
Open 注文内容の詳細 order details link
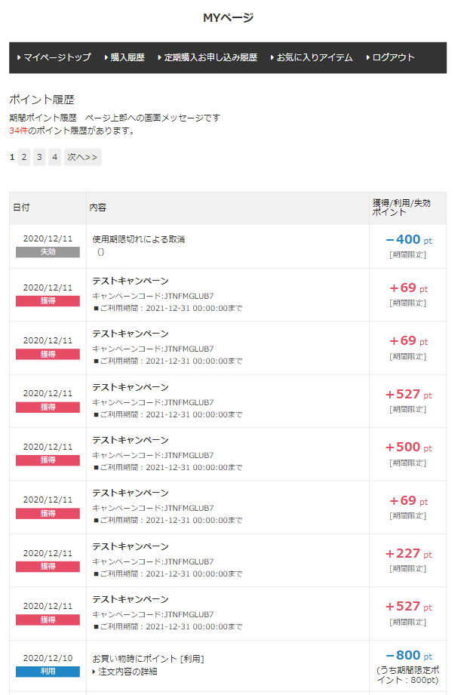(128, 672)
